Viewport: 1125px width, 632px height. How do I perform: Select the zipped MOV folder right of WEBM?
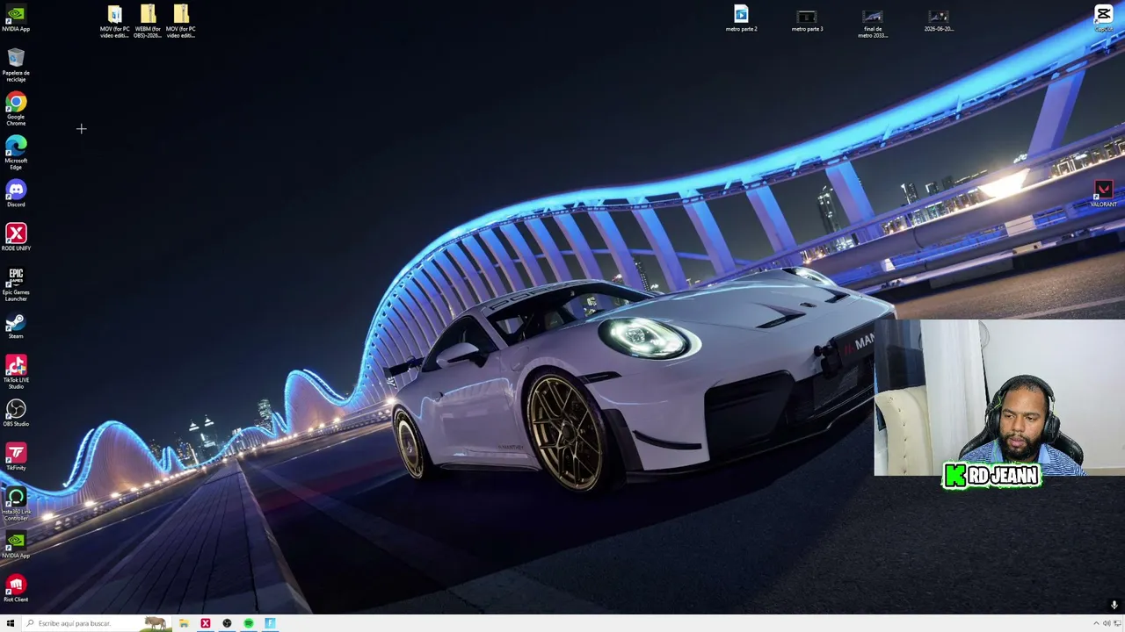point(181,22)
